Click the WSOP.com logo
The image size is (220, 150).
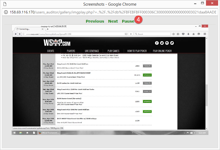57,43
